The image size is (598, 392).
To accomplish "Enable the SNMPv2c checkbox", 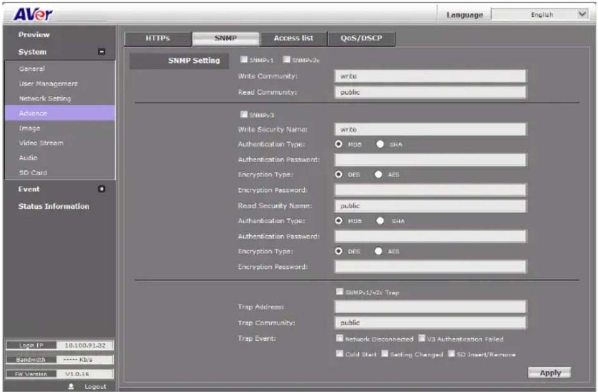I will click(x=286, y=59).
